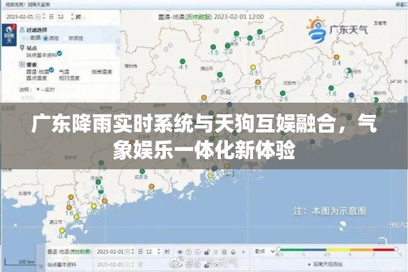
Task: Click green station marker labeled -3.2
Action: tap(228, 46)
